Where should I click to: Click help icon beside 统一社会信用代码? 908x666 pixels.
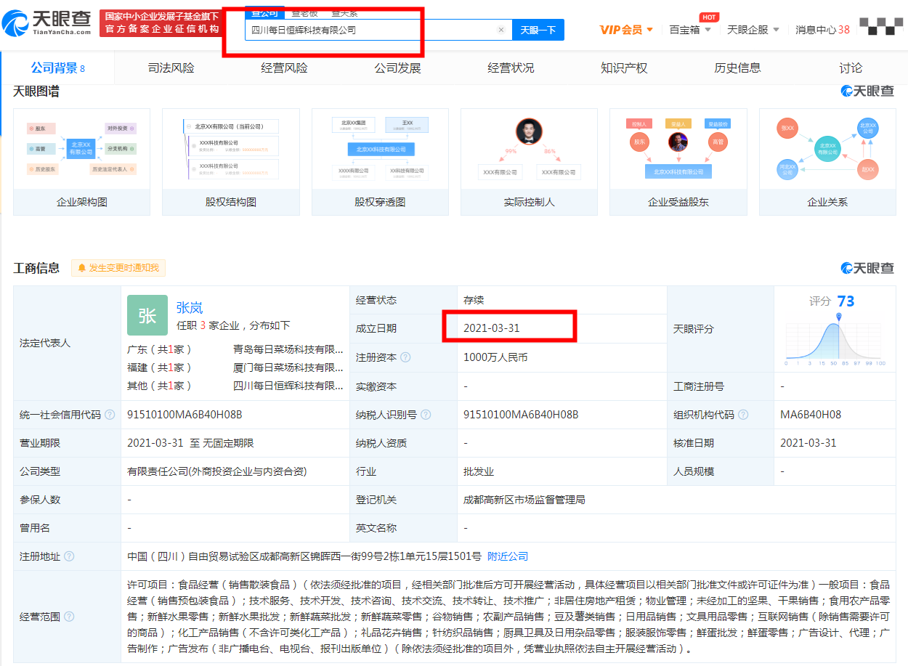click(x=110, y=415)
